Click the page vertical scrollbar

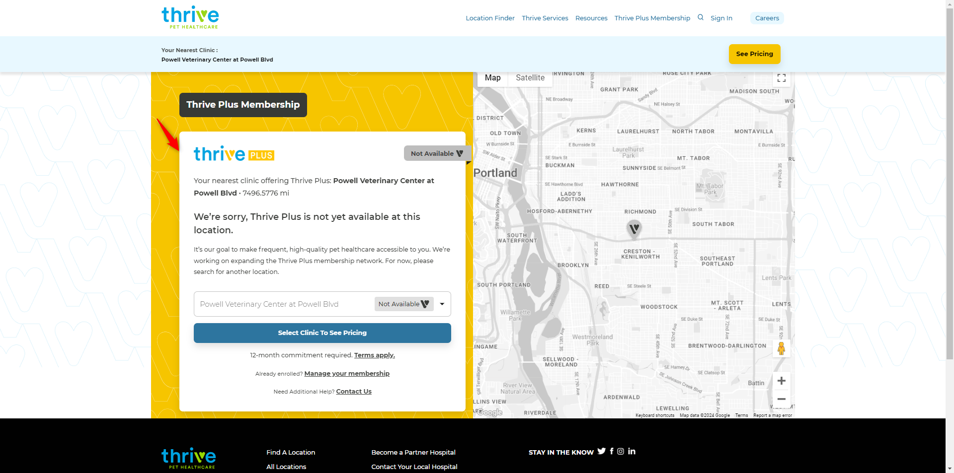point(950,184)
